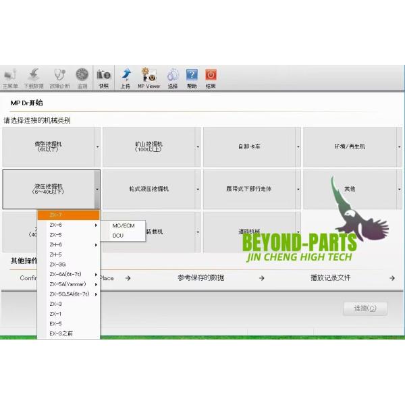Image resolution: width=405 pixels, height=405 pixels.
Task: Expand dropdown arrow of 履带式下部行走体
Action: pos(298,189)
